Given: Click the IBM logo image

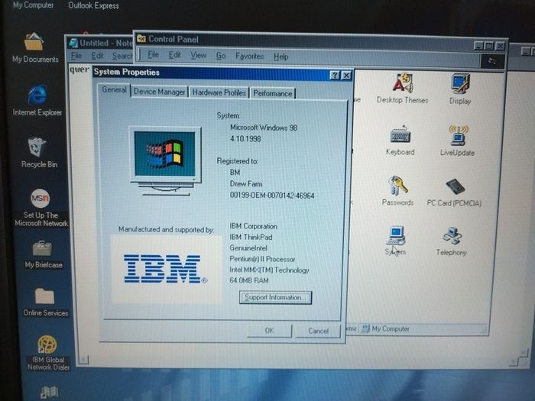Looking at the screenshot, I should pos(166,269).
